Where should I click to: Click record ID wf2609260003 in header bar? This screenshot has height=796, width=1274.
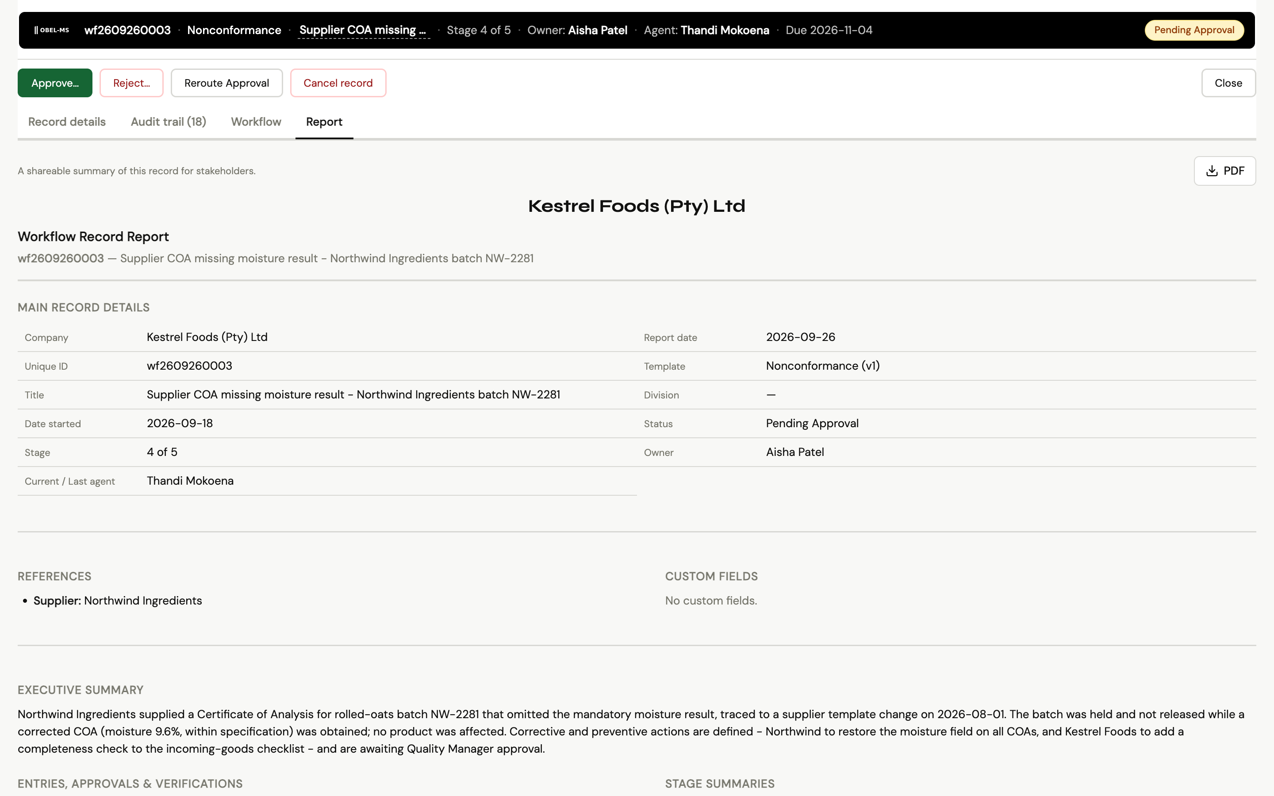pyautogui.click(x=127, y=30)
